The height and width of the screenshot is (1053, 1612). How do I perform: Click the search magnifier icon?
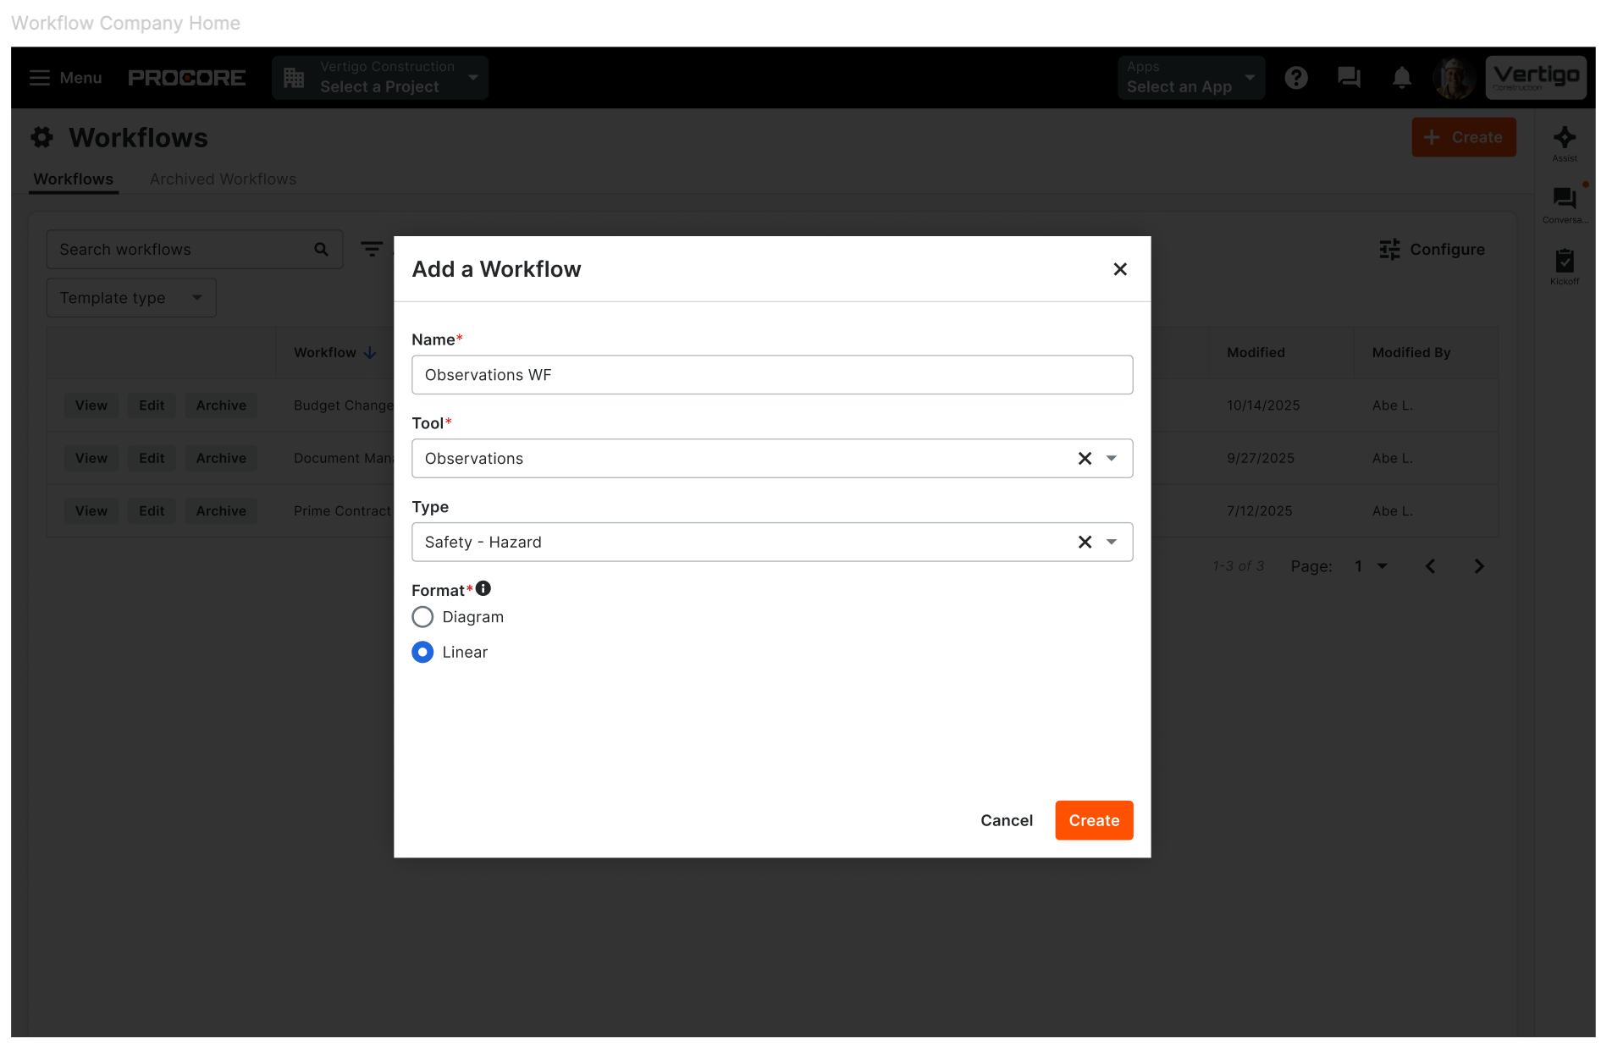(321, 250)
